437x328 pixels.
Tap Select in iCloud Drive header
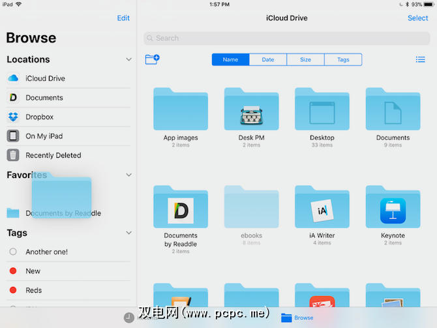coord(418,18)
